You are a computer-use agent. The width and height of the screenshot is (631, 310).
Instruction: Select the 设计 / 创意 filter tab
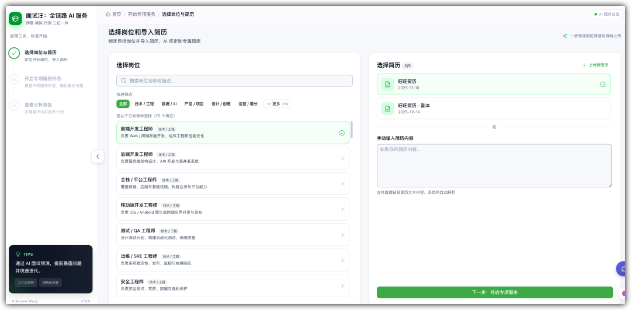tap(221, 104)
